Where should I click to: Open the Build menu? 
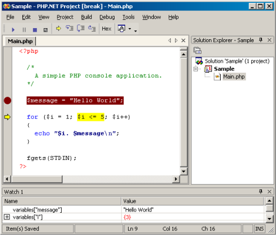tap(86, 17)
